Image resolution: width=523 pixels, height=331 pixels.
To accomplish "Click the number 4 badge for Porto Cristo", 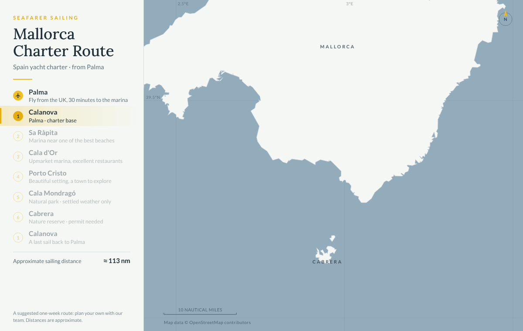I will (x=18, y=177).
